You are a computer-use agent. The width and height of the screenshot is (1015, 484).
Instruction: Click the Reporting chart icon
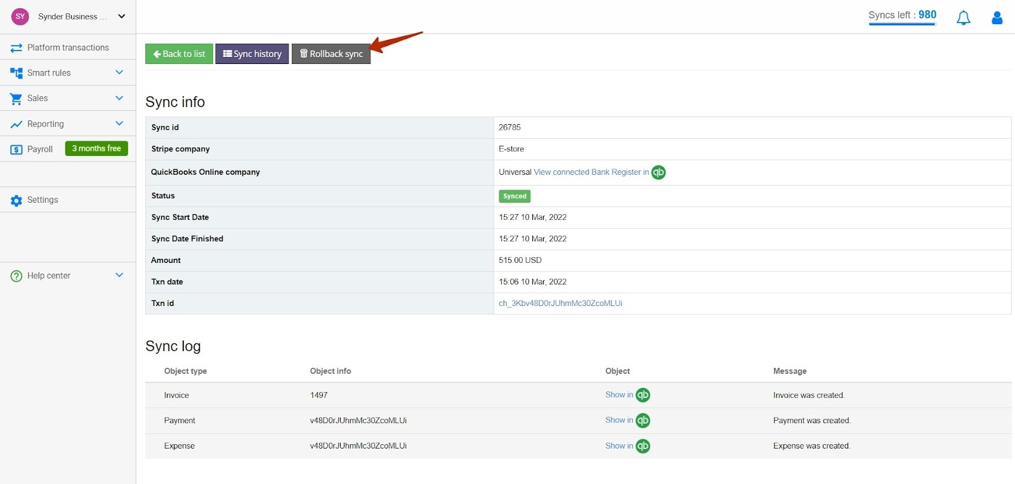click(16, 124)
